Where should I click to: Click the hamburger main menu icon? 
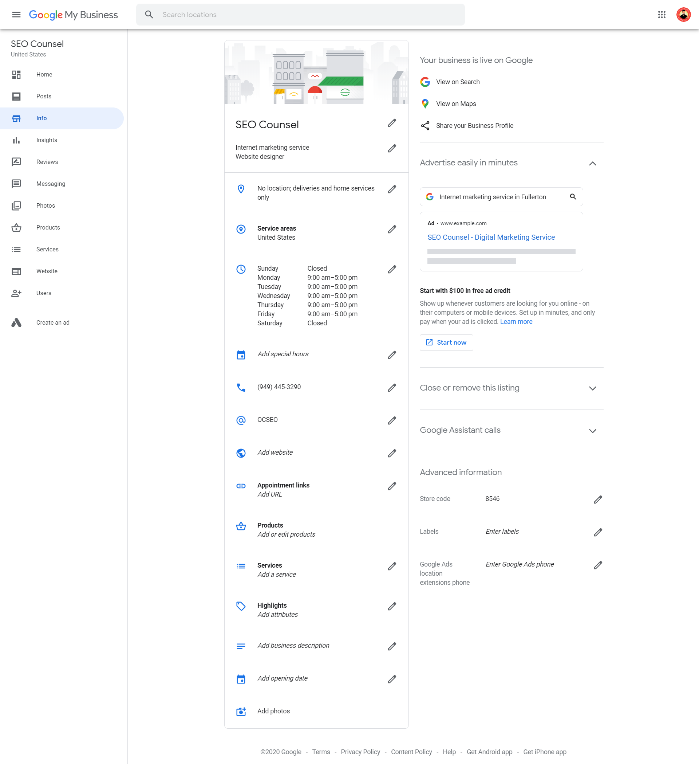click(x=16, y=15)
